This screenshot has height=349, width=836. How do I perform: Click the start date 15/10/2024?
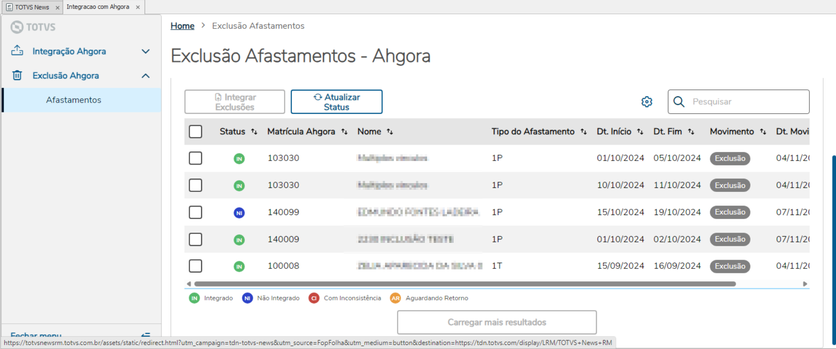pyautogui.click(x=621, y=212)
